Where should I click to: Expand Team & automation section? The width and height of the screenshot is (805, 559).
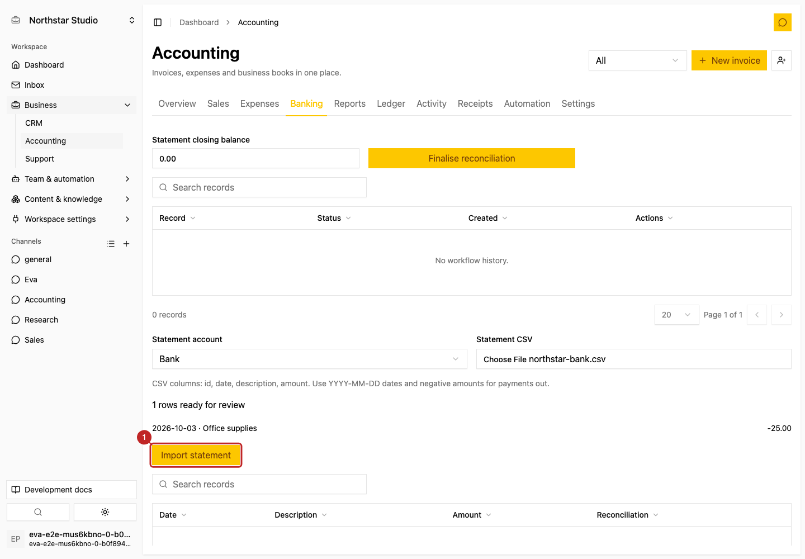pyautogui.click(x=72, y=179)
